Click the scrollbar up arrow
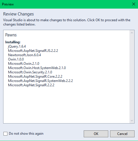This screenshot has width=138, height=141. [132, 33]
